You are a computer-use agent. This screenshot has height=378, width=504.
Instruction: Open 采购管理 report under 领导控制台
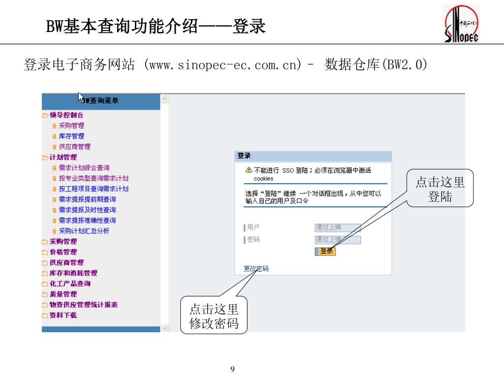point(71,126)
